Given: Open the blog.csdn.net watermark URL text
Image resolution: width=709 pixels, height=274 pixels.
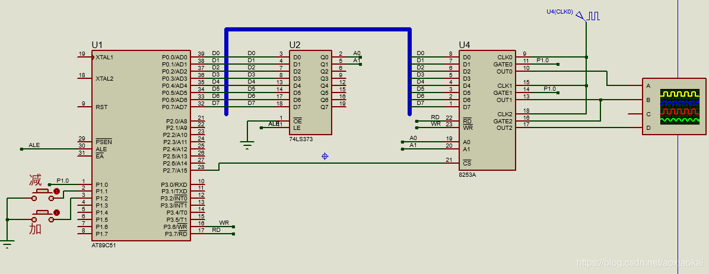Looking at the screenshot, I should point(641,263).
